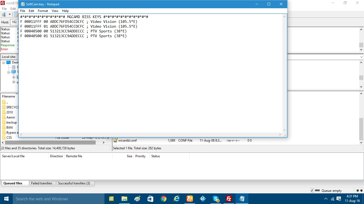Screen dimensions: 364x204
Task: Open the Notepad Edit menu
Action: [31, 11]
